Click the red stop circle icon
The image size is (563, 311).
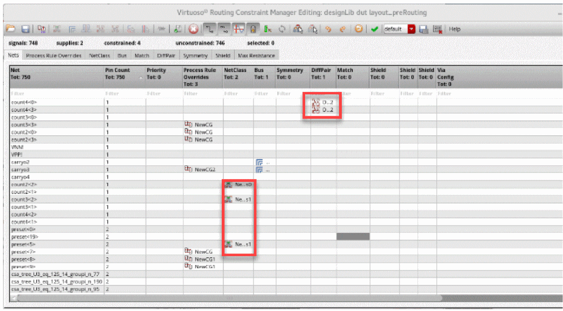click(x=193, y=29)
